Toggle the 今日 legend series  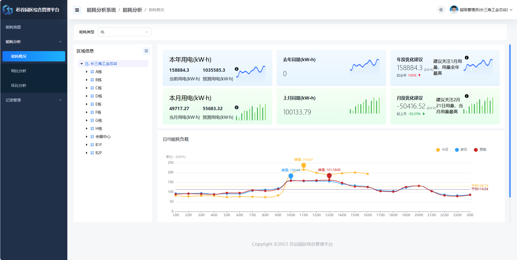(x=442, y=150)
